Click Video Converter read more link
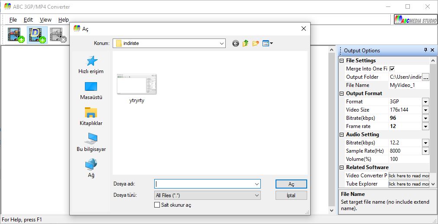438x224 pixels. [x=409, y=176]
